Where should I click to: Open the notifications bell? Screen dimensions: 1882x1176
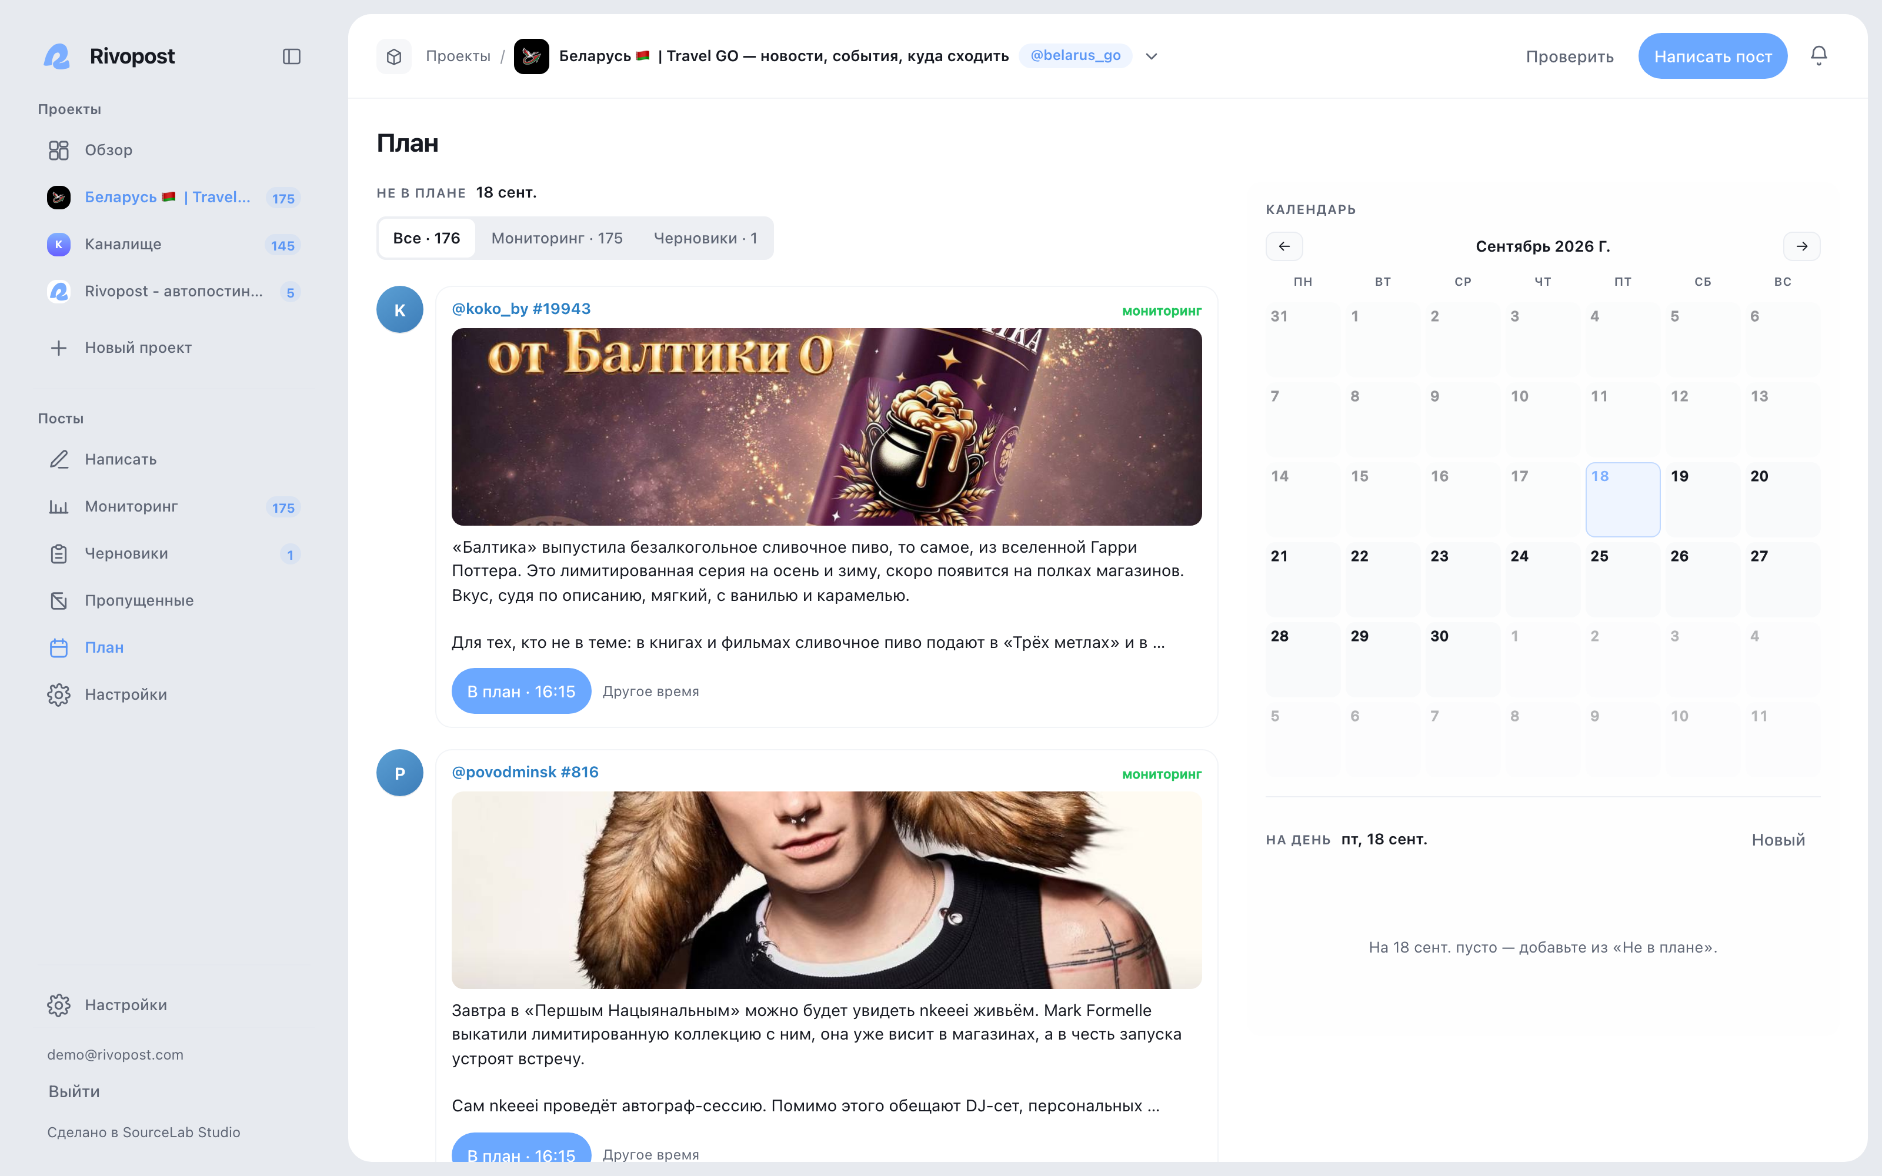coord(1818,55)
